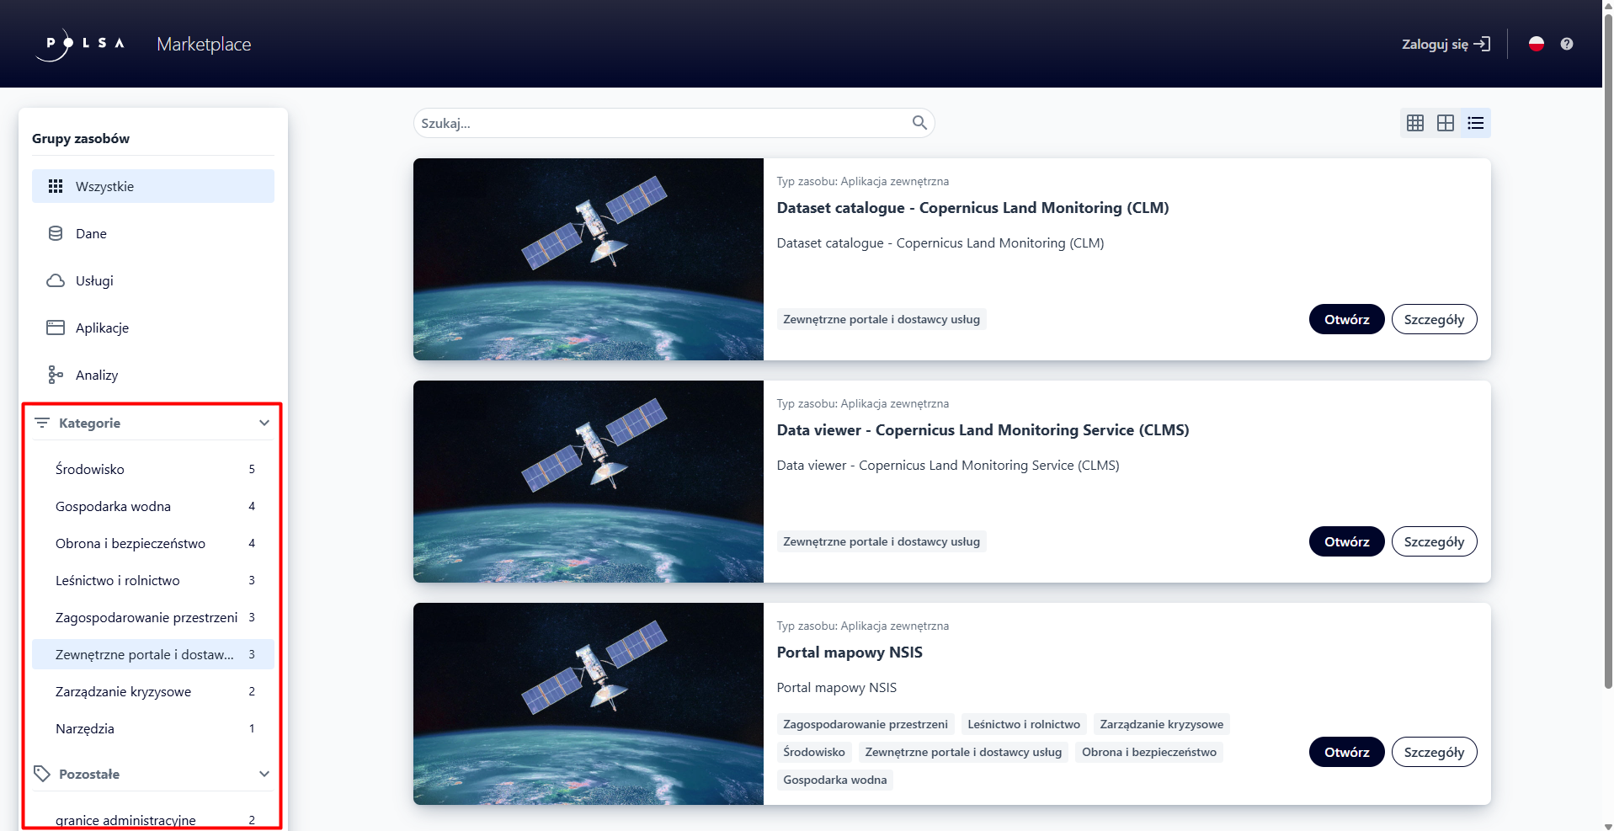Click the Usługi cloud icon

point(56,280)
